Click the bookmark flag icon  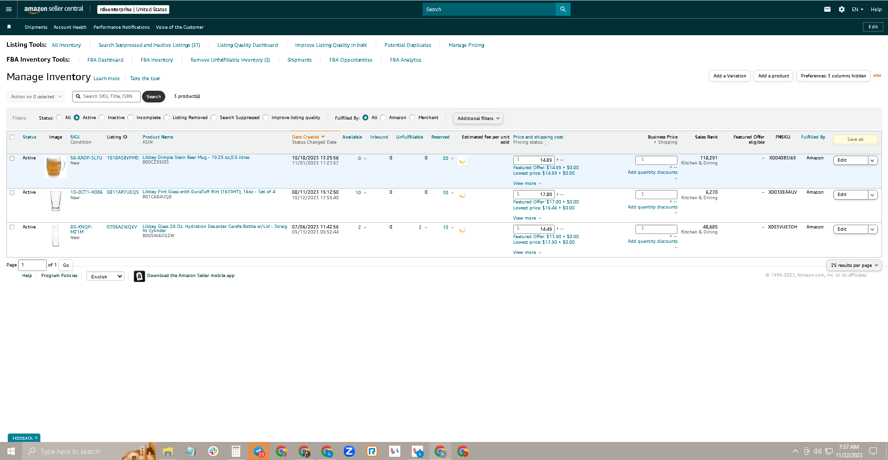9,27
